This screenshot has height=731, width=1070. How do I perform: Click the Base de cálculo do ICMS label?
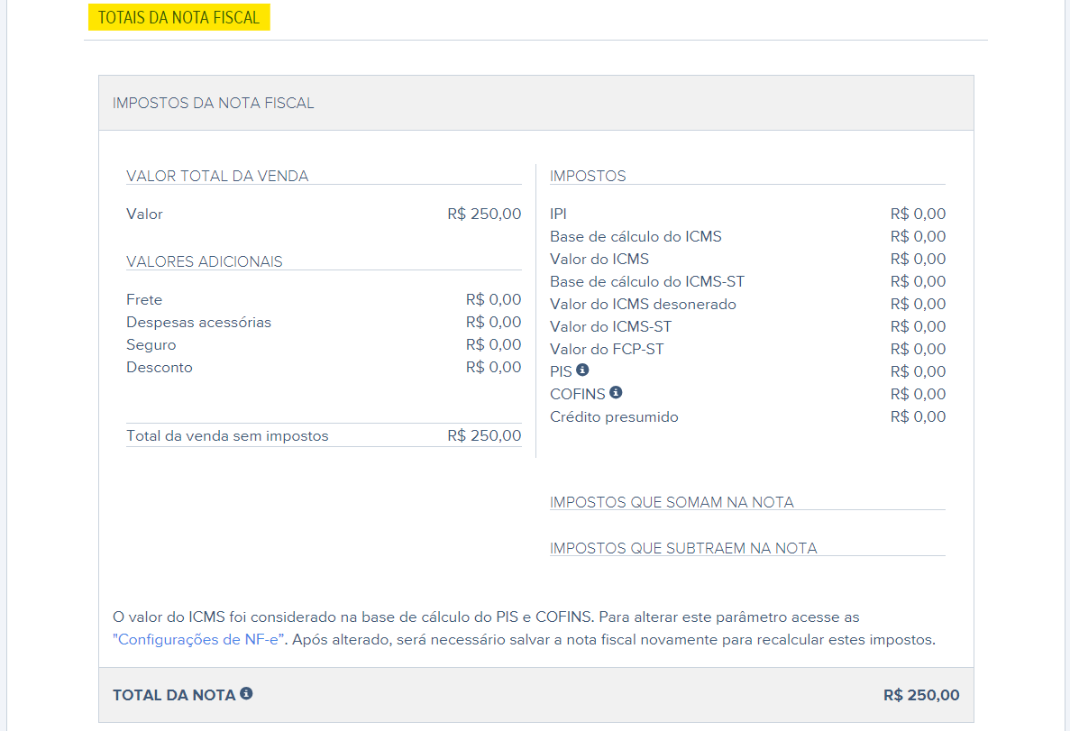tap(636, 237)
